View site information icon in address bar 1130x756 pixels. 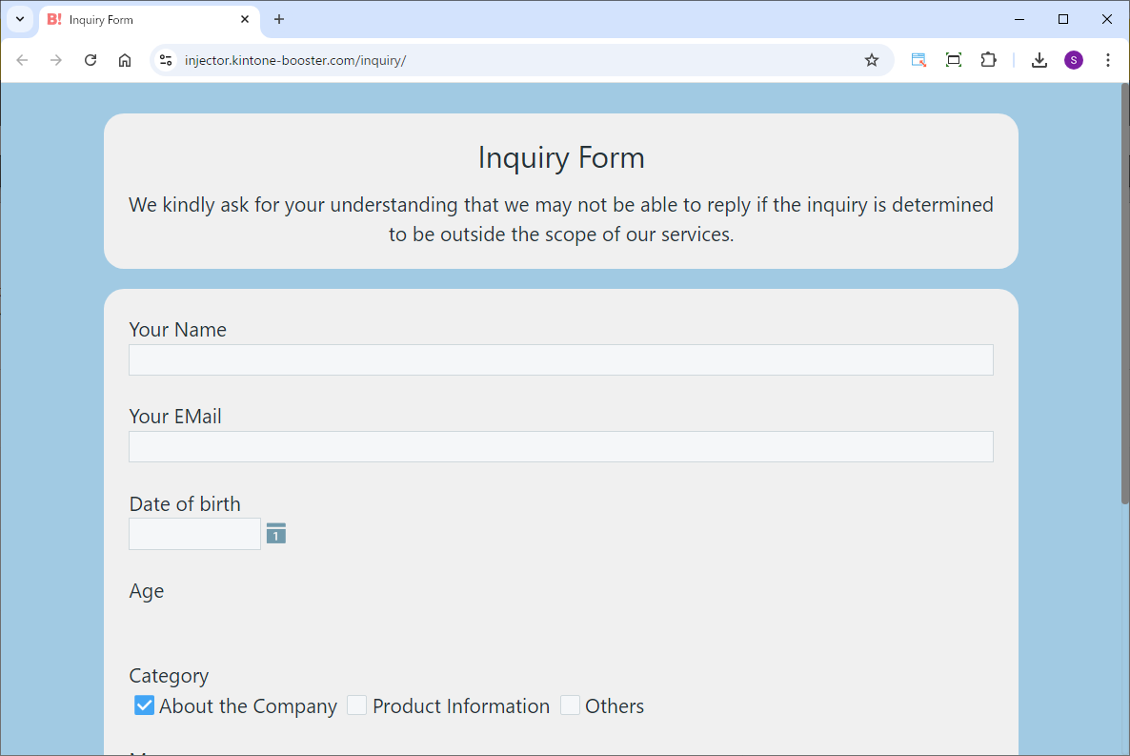[166, 60]
